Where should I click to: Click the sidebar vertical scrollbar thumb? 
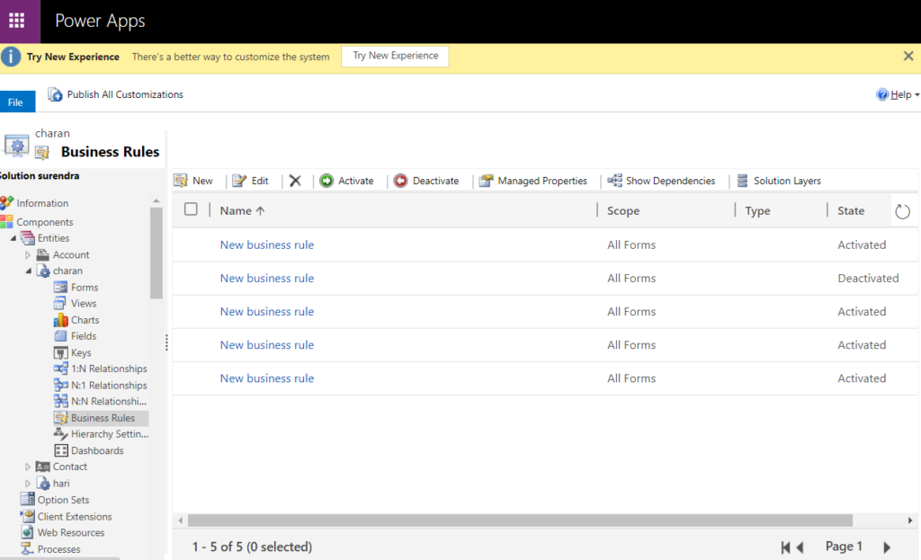(156, 253)
